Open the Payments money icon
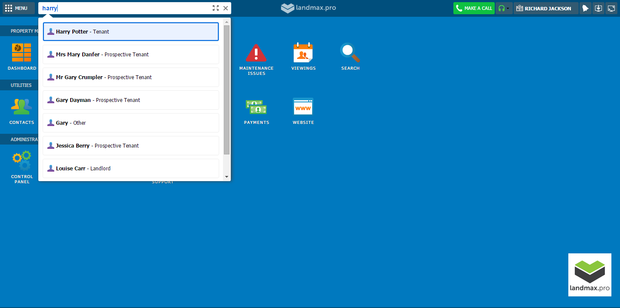 pos(256,107)
